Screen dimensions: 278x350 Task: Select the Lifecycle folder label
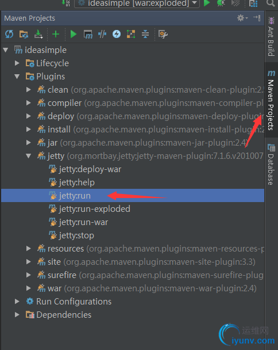pyautogui.click(x=53, y=63)
